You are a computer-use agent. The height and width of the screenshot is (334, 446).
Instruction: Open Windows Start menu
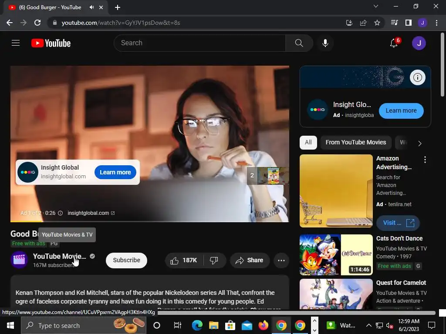(x=10, y=325)
